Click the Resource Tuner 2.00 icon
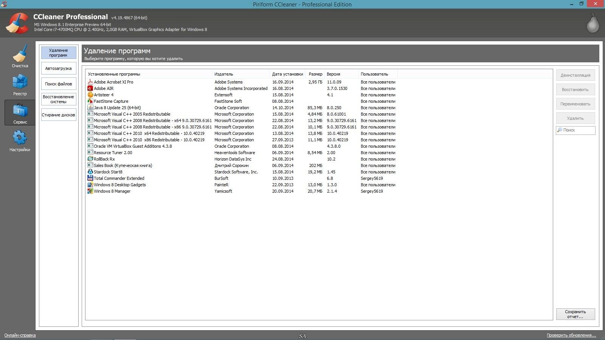Screen dimensions: 605x340 tap(90, 152)
